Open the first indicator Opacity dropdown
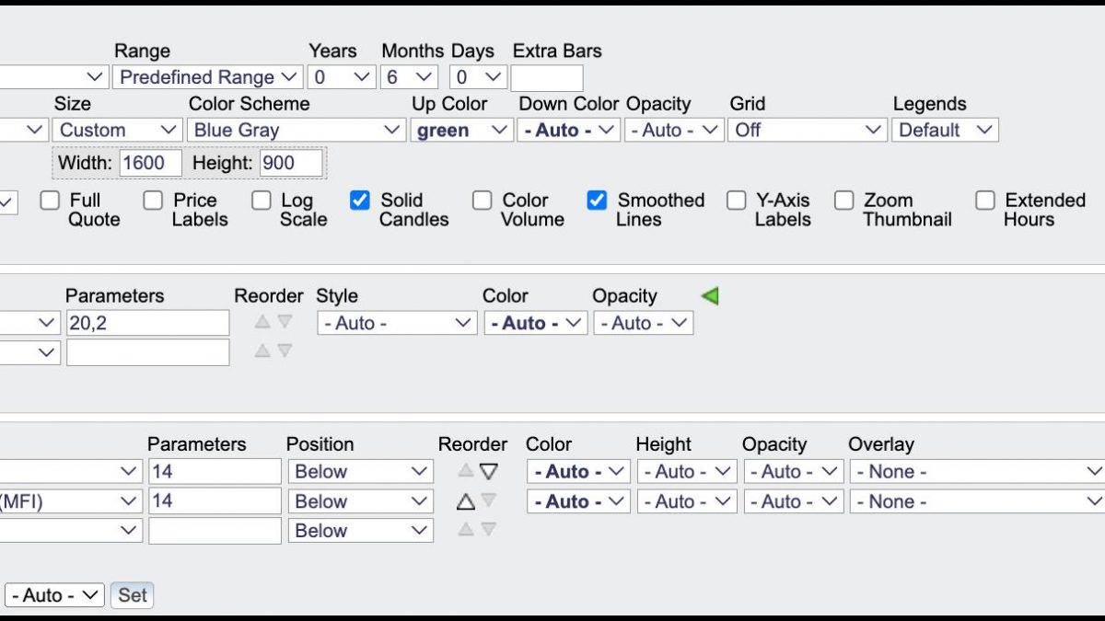 pyautogui.click(x=794, y=472)
